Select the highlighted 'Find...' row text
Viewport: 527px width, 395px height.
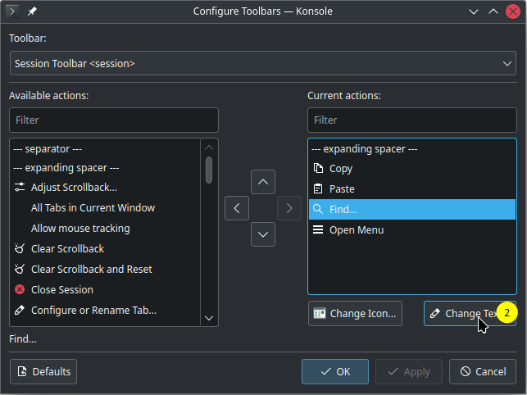(x=343, y=210)
